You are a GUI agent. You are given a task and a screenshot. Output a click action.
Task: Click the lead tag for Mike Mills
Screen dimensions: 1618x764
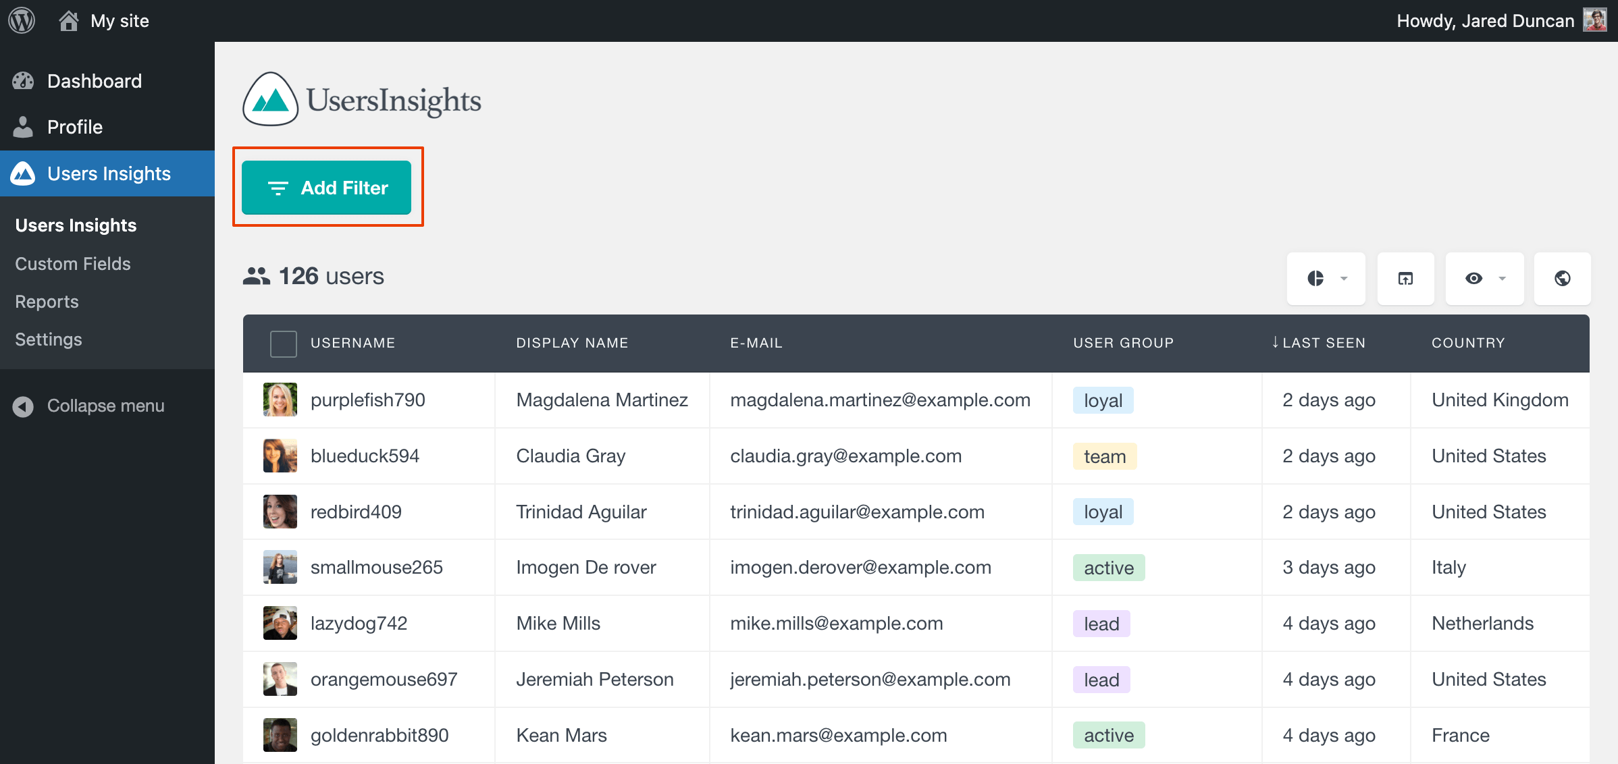point(1101,624)
